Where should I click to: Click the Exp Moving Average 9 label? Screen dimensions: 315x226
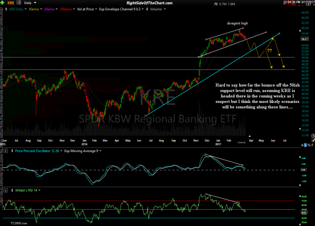[81, 151]
